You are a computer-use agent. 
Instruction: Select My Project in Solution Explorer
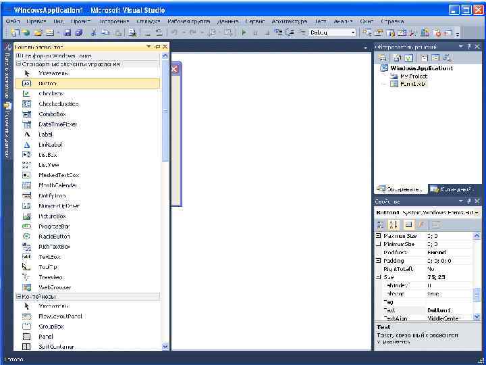[414, 76]
